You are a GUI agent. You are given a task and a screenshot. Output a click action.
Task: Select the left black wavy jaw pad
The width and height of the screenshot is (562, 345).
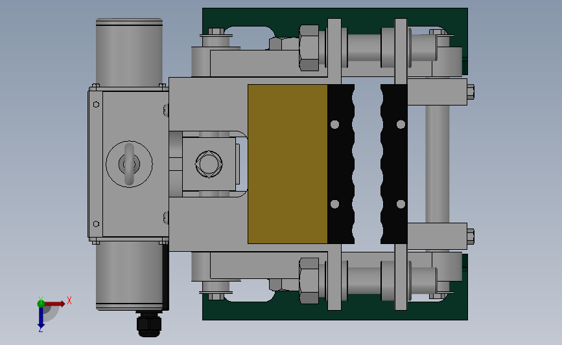coord(341,164)
